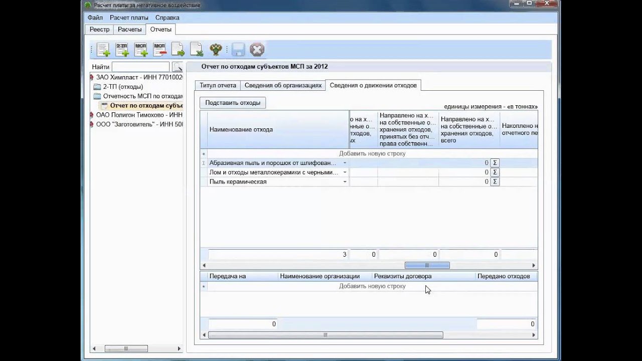Image resolution: width=642 pixels, height=361 pixels.
Task: Click Добавить новую строку in waste table
Action: pos(372,153)
